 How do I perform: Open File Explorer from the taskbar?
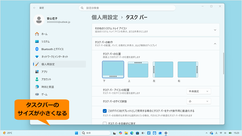tap(126, 133)
